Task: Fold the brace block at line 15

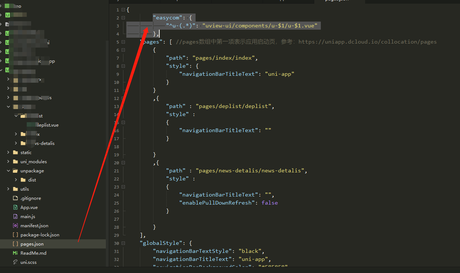Action: (x=123, y=123)
